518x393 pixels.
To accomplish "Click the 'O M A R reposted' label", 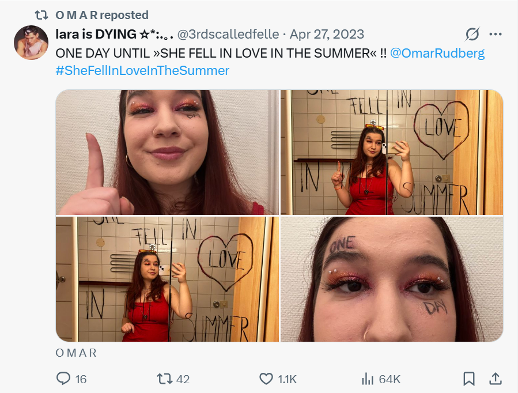I will 102,15.
